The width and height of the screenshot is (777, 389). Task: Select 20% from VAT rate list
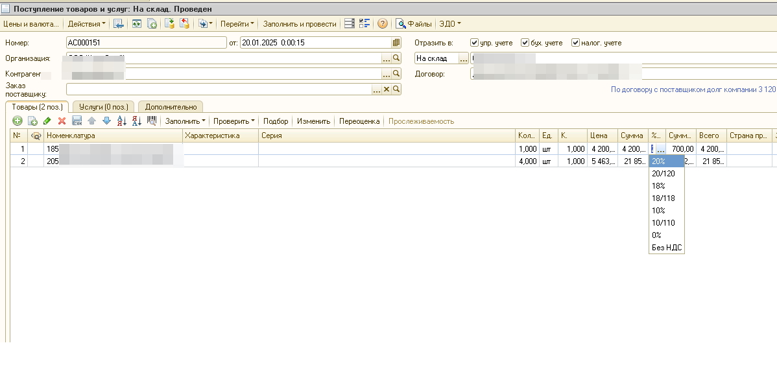coord(667,161)
